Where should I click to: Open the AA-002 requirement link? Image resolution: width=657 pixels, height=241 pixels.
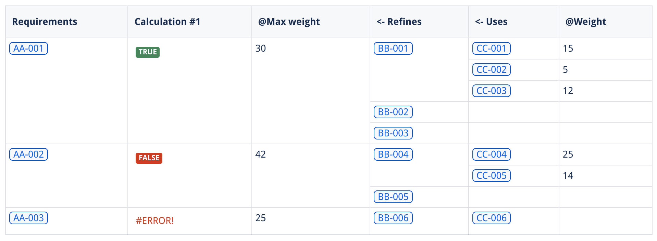click(28, 155)
